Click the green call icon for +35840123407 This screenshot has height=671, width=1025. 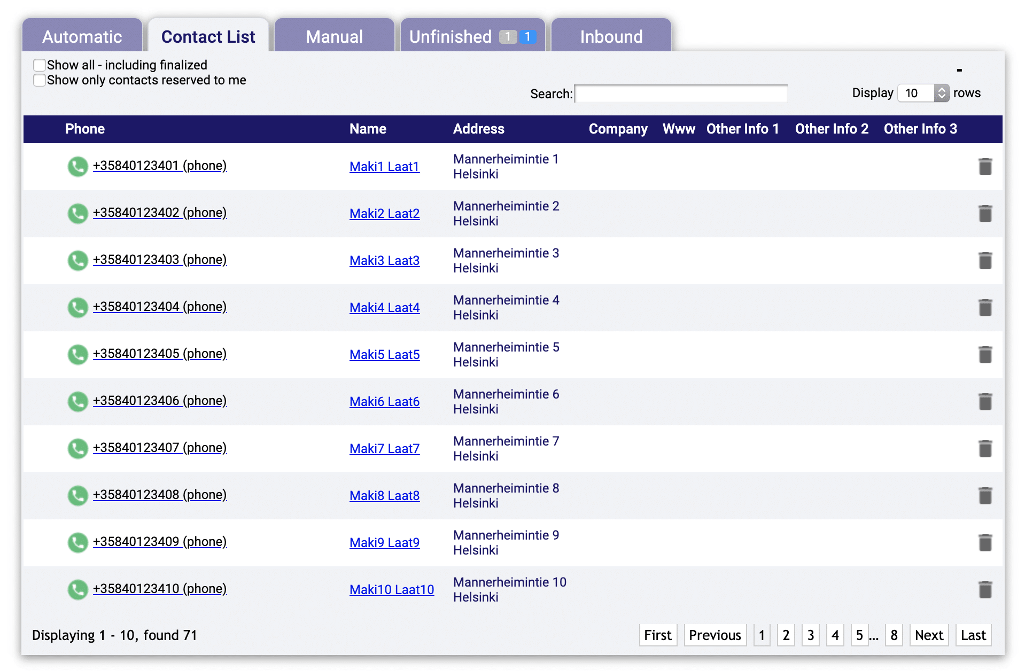click(x=77, y=449)
